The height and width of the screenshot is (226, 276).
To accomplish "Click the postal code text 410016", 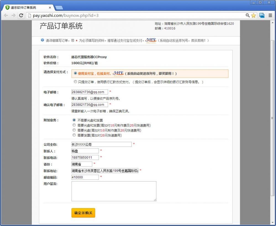I will click(x=170, y=28).
